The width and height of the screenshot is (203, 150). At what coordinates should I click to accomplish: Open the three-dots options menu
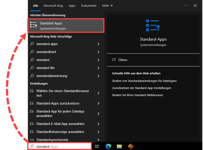(x=186, y=6)
